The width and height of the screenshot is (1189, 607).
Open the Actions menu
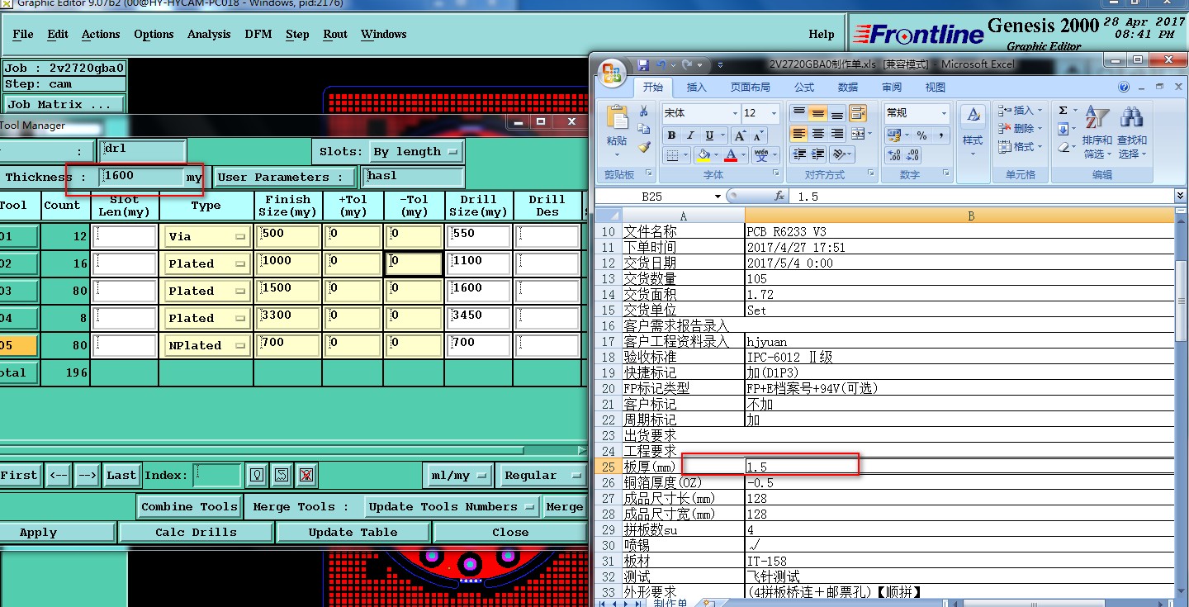[x=101, y=35]
